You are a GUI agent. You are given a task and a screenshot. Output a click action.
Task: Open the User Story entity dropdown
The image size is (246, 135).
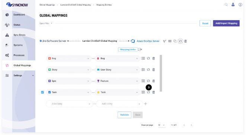[x=118, y=70]
